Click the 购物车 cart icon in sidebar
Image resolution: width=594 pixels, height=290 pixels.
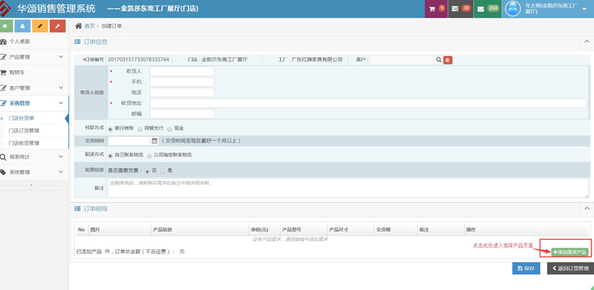(x=3, y=72)
